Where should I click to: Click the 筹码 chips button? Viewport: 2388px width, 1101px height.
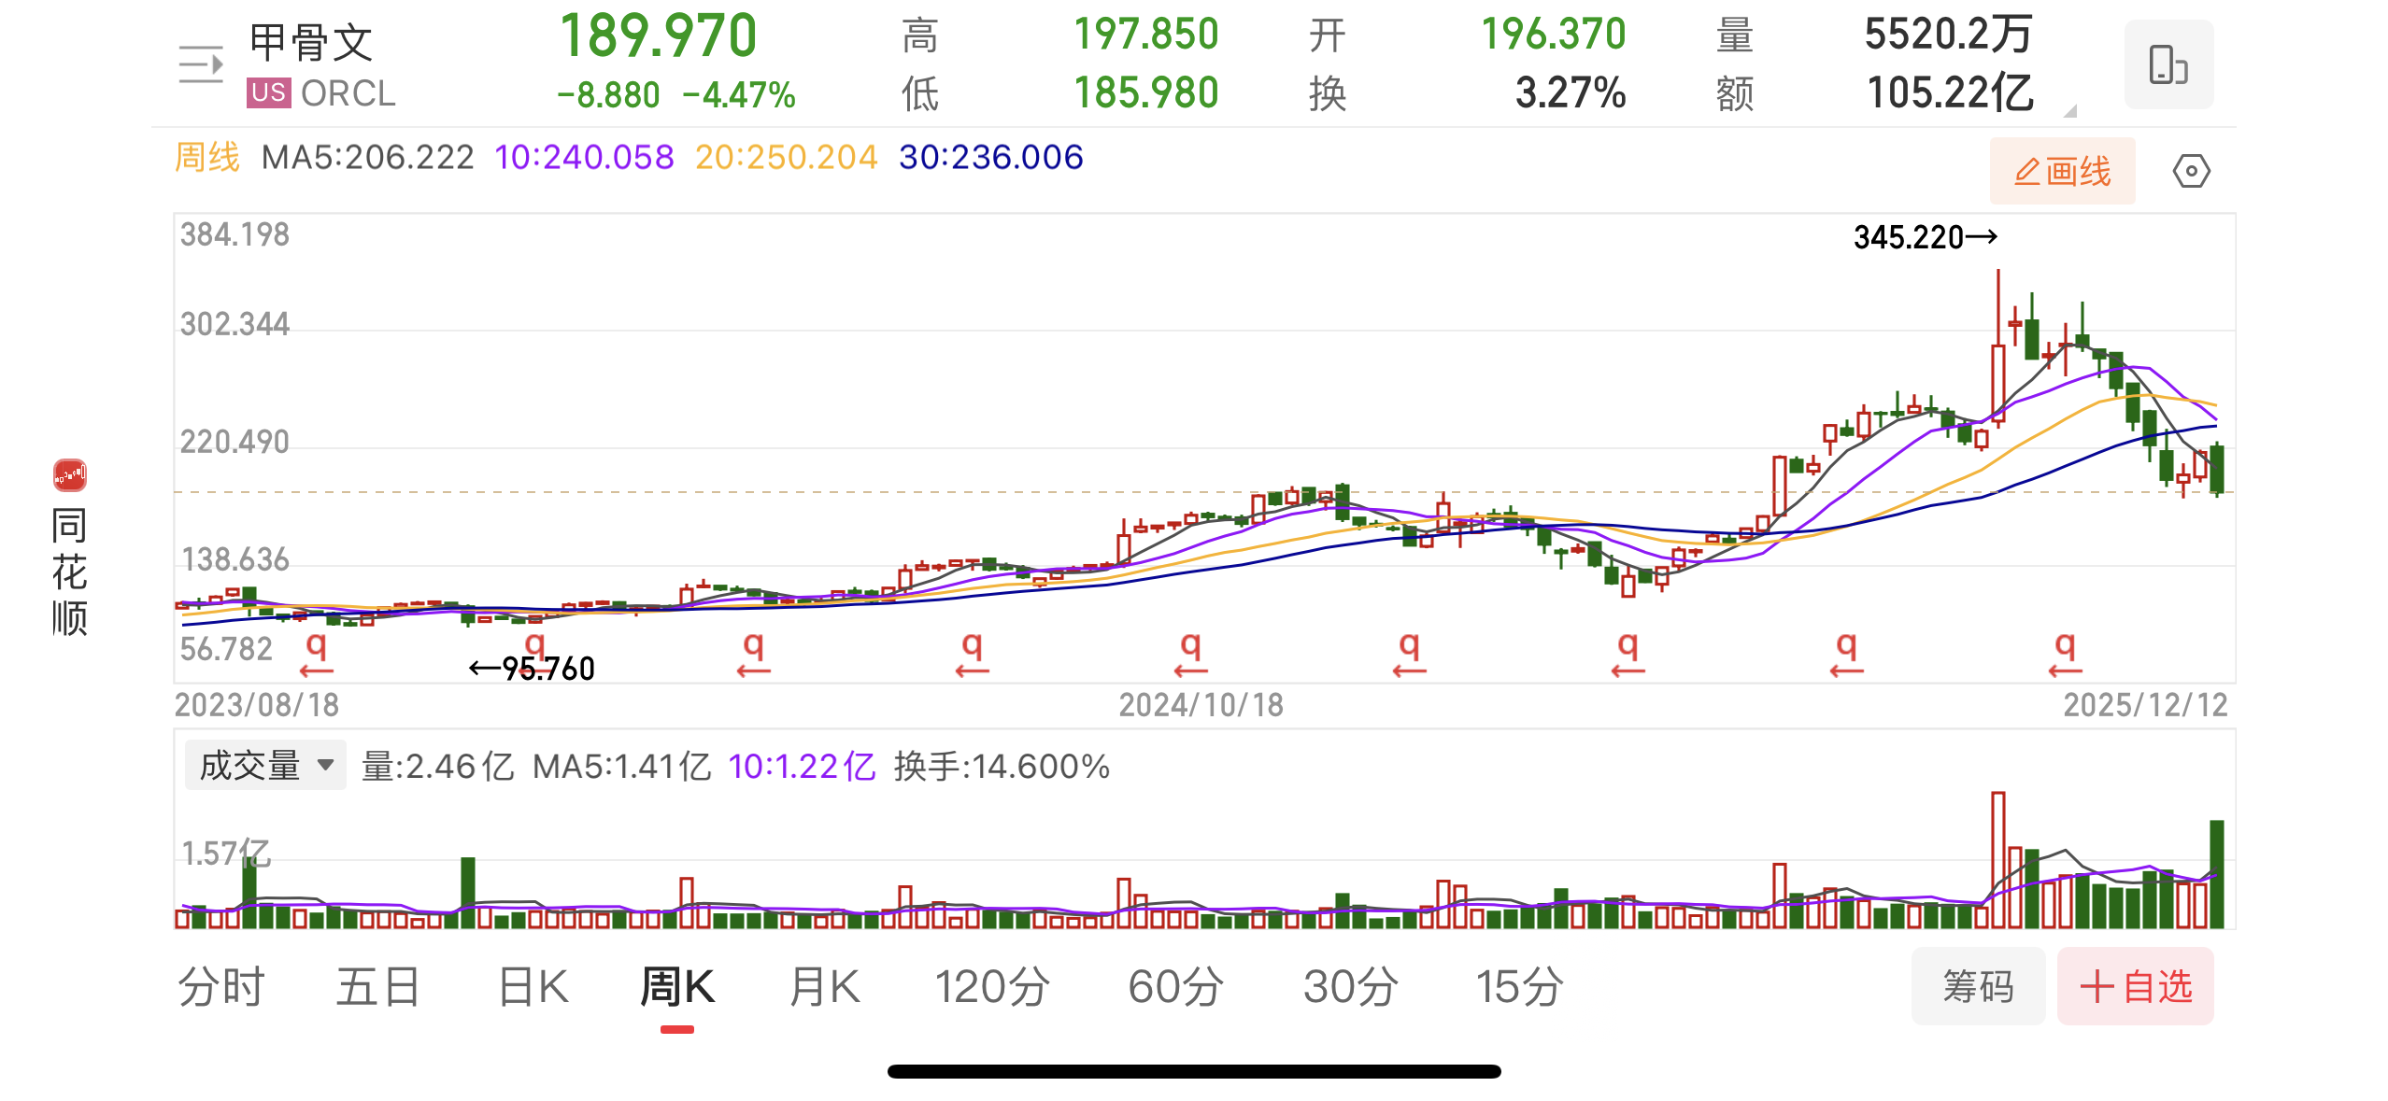[x=1978, y=986]
